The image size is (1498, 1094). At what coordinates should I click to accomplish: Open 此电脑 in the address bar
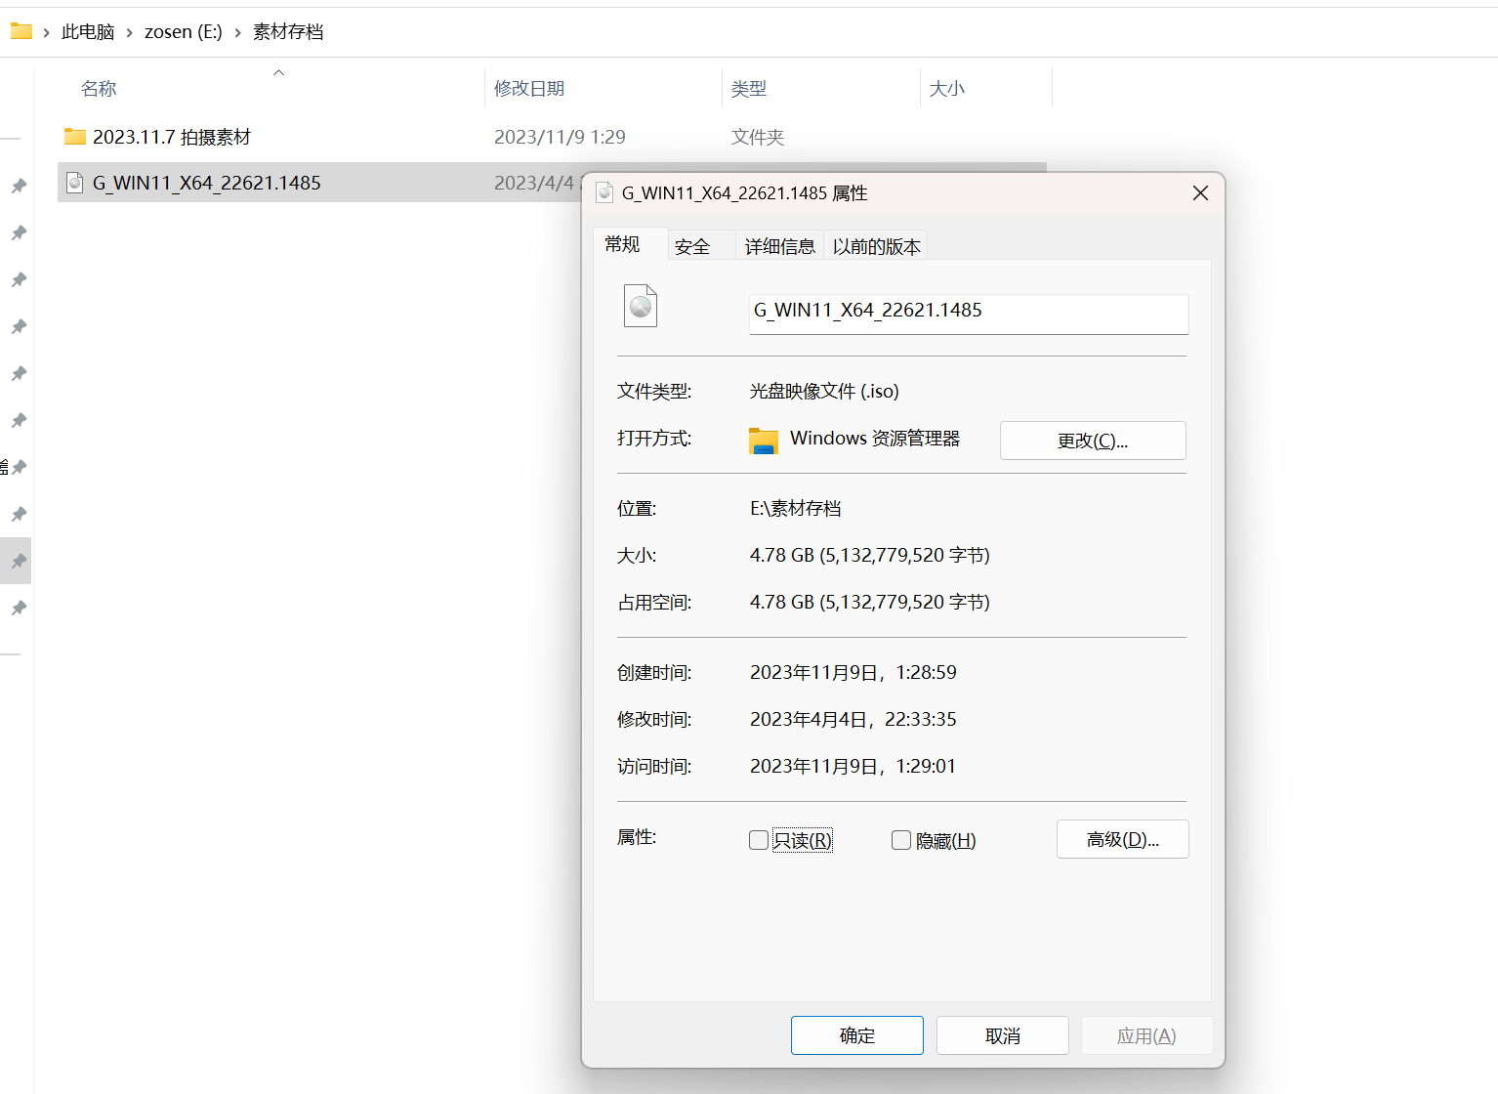(x=88, y=32)
